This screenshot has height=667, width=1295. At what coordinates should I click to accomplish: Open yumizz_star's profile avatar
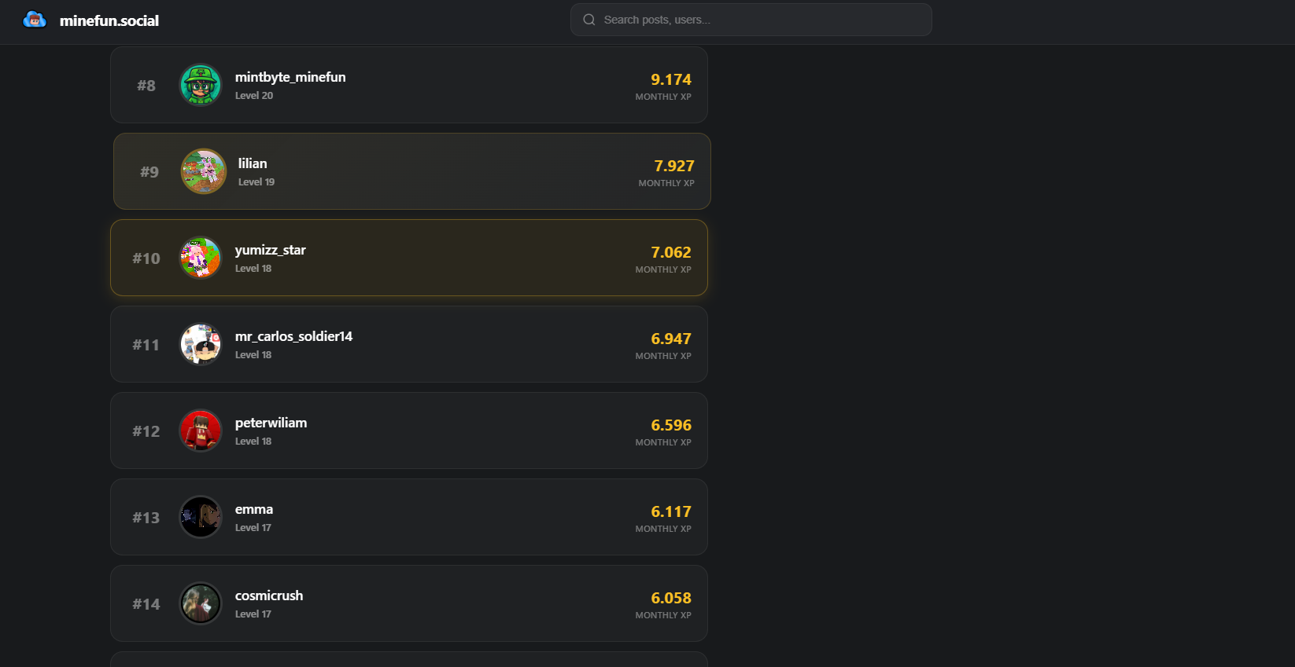pos(201,258)
